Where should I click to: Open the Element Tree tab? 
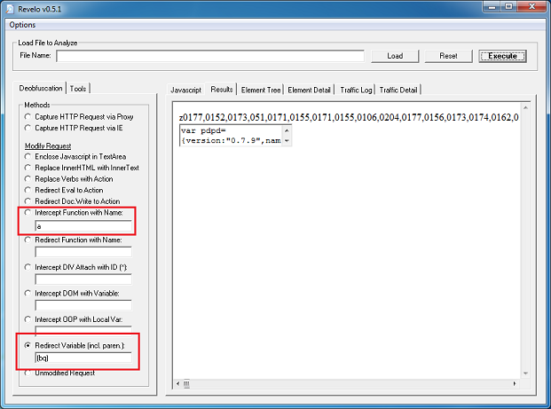point(260,90)
